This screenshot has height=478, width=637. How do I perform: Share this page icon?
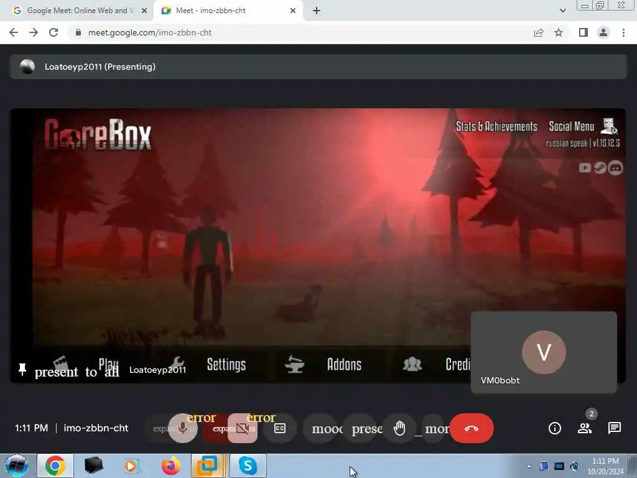(539, 32)
